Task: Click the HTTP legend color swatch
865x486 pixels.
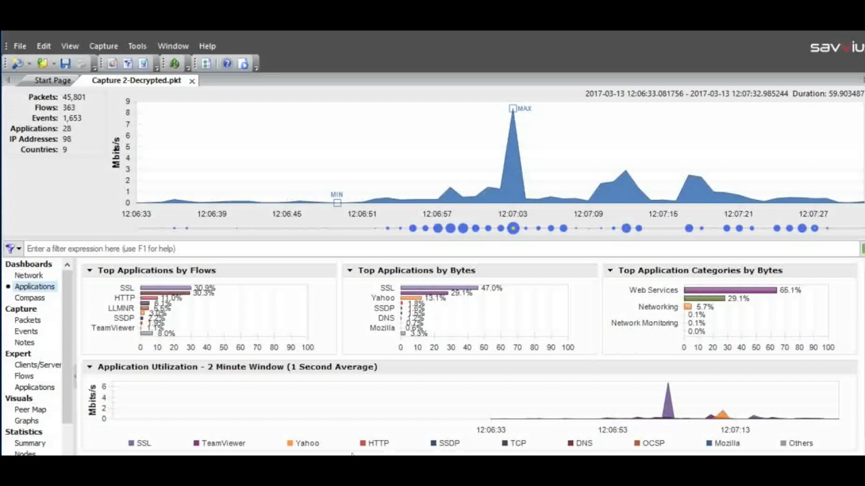Action: 363,443
